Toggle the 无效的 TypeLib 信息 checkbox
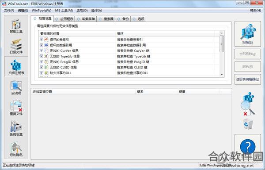 (42, 56)
